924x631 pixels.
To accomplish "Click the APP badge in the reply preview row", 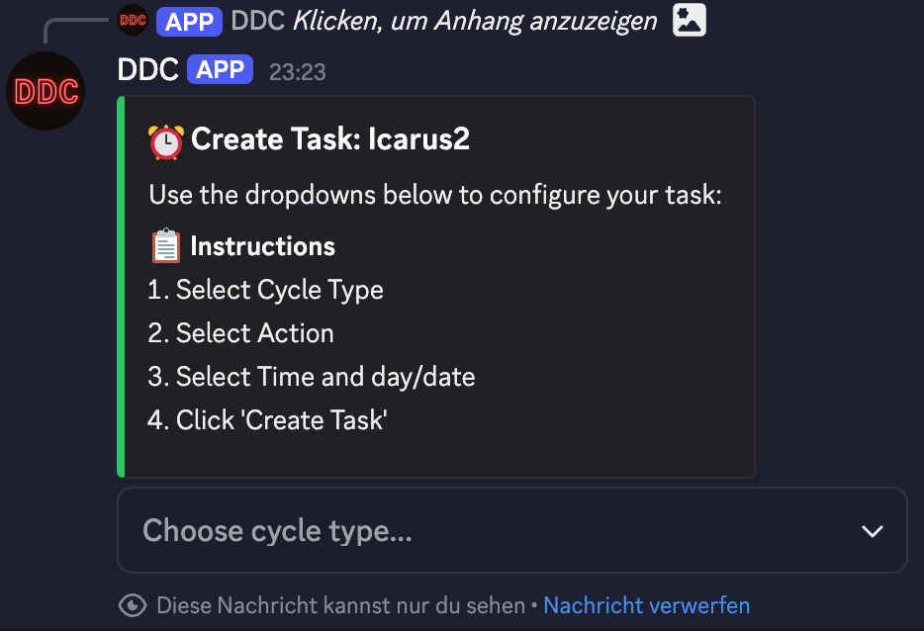I will (x=188, y=21).
